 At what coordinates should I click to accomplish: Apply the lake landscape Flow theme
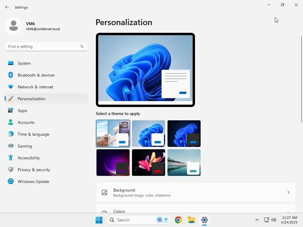click(x=184, y=163)
